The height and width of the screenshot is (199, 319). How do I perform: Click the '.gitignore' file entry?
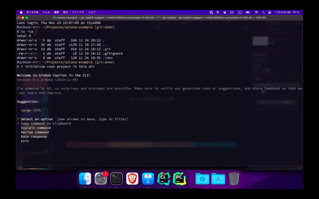coord(113,53)
